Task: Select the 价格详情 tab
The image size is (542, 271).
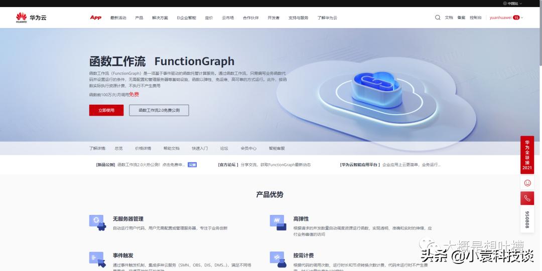Action: coord(143,148)
